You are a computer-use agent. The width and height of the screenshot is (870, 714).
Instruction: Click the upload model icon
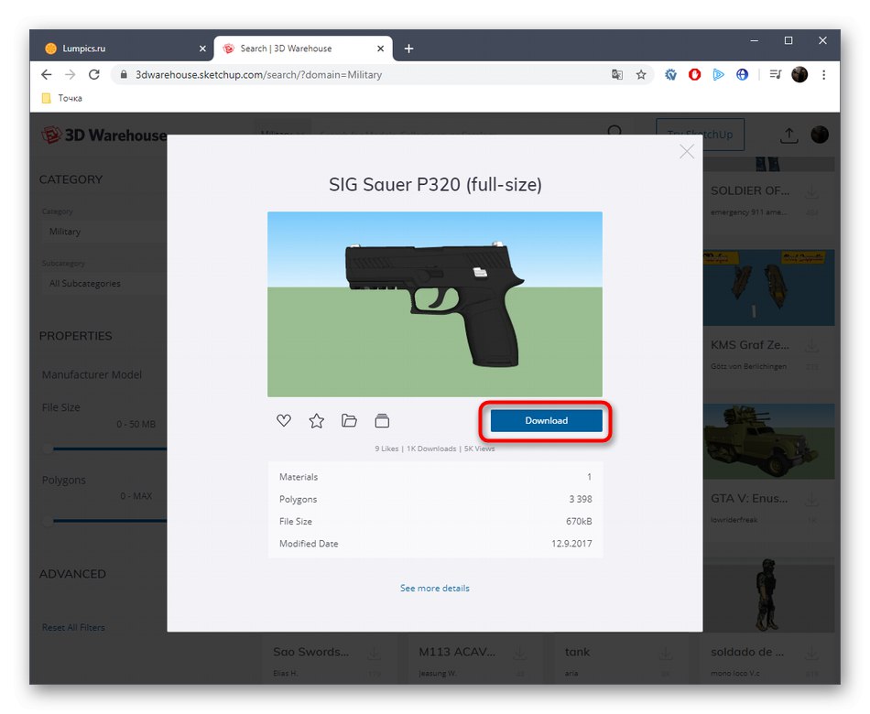[x=788, y=135]
